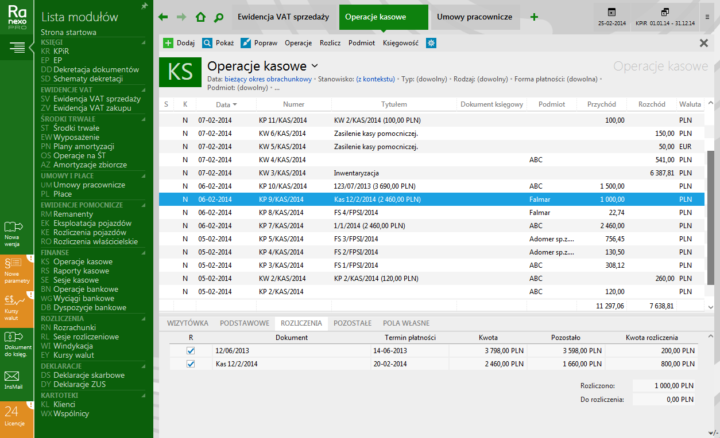
Task: Open the PODSTAWOWE details tab
Action: (244, 323)
